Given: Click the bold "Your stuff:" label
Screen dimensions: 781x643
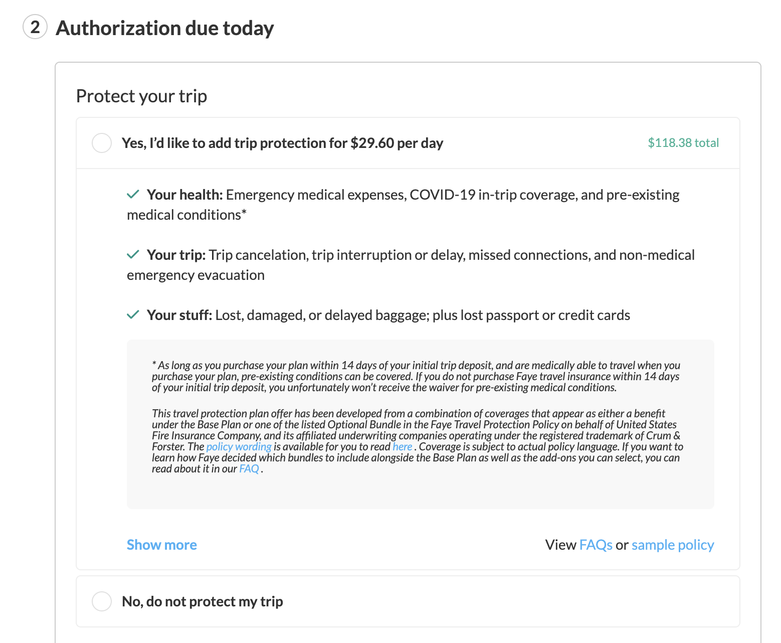Looking at the screenshot, I should coord(179,315).
